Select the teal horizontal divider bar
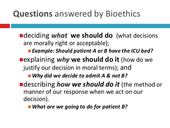170x128 pixels. 90,26
